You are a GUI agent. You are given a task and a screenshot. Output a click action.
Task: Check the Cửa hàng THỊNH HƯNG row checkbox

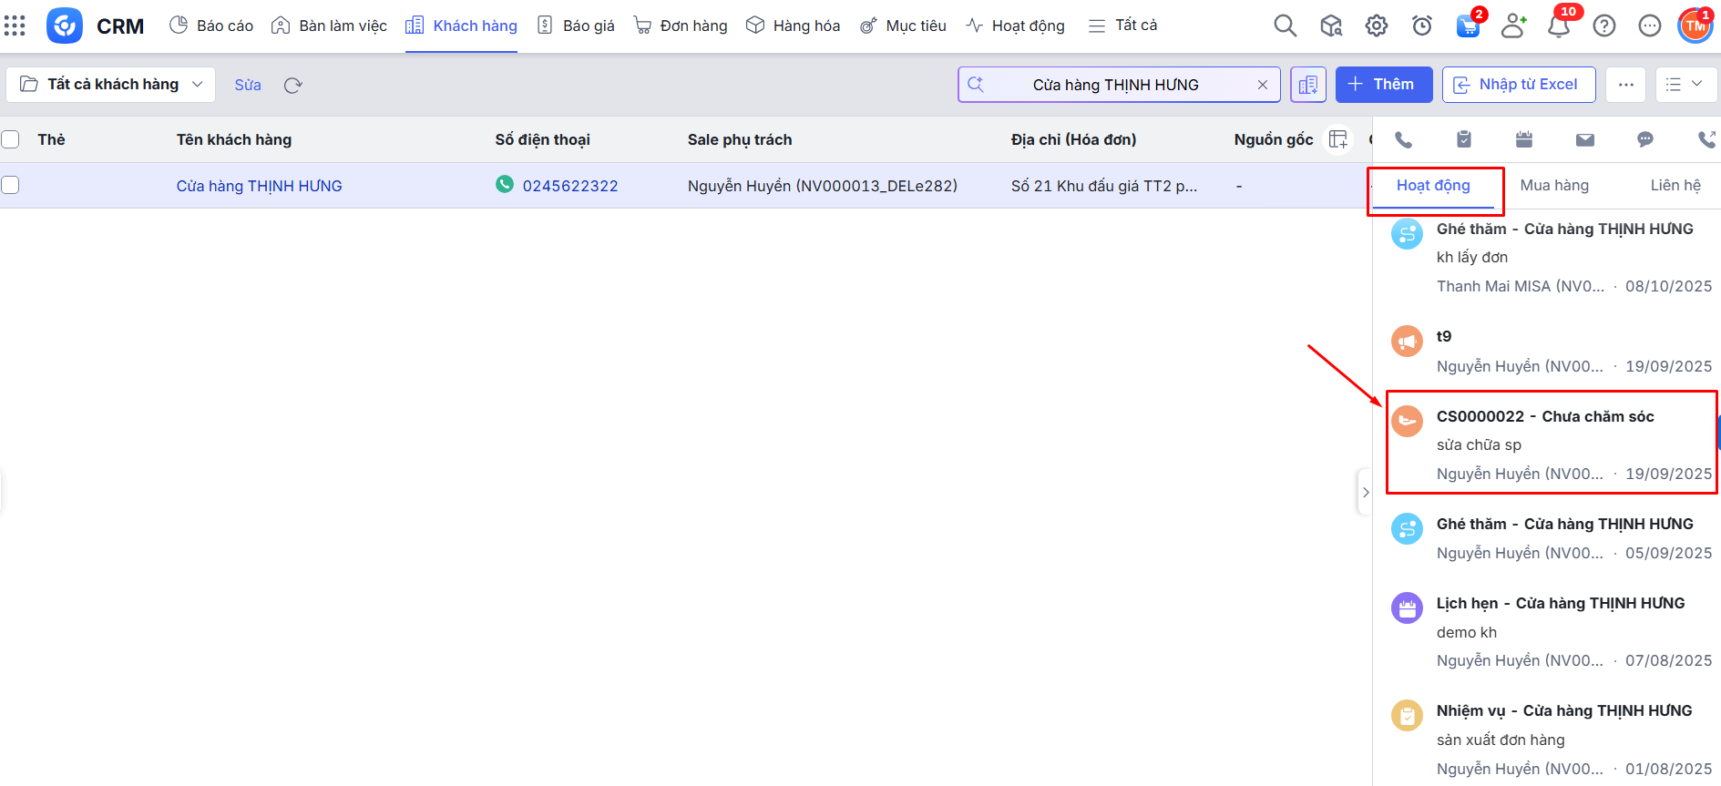11,185
